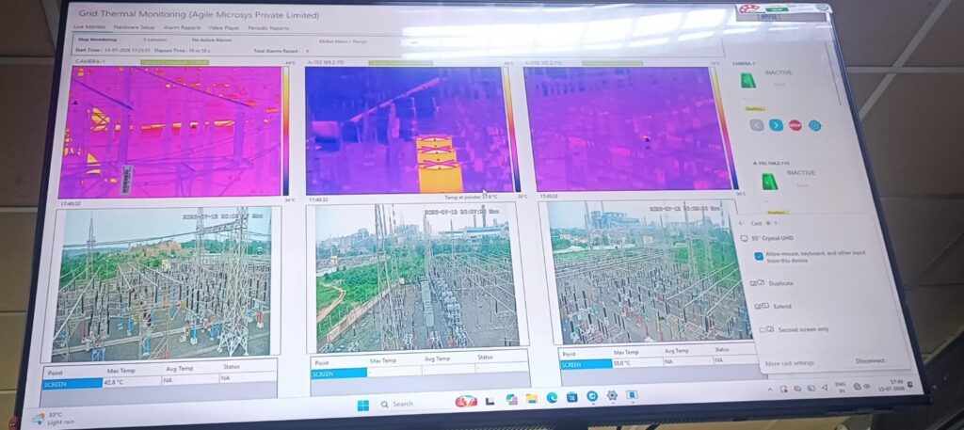The height and width of the screenshot is (430, 964).
Task: Expand the system tray hidden icons chevron
Action: click(771, 390)
